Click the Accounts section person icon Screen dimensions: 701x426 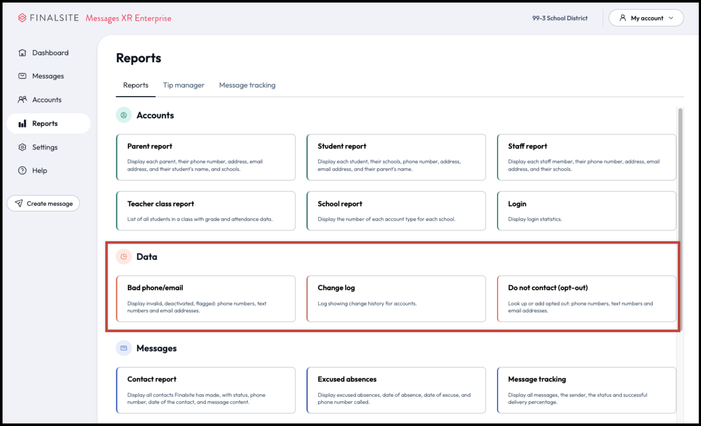click(x=124, y=115)
